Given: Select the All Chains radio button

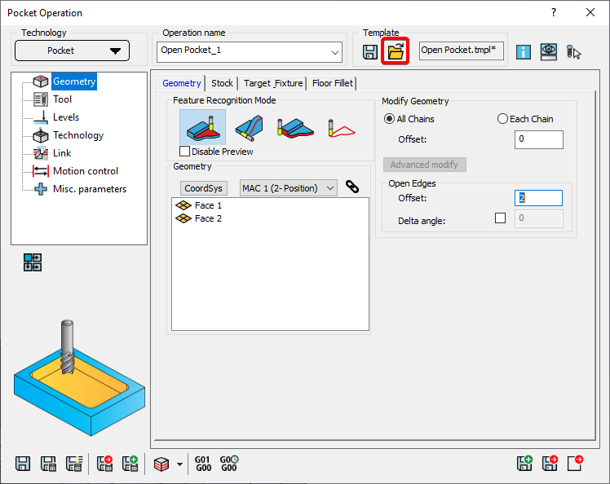Looking at the screenshot, I should click(x=390, y=119).
